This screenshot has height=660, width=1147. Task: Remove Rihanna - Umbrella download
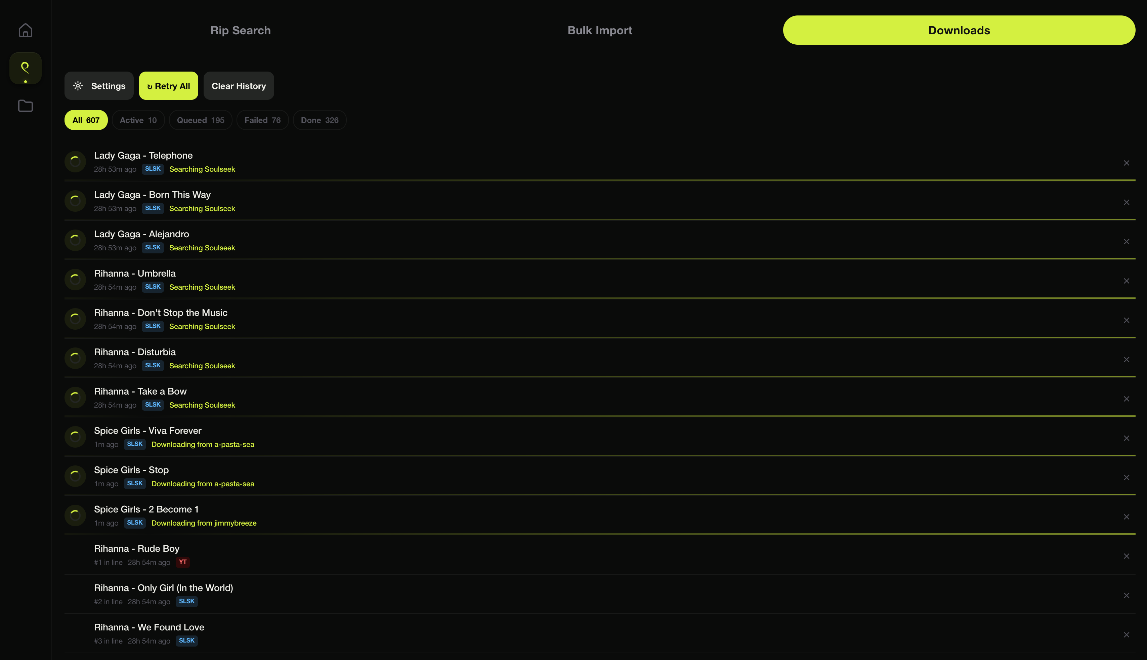point(1127,281)
